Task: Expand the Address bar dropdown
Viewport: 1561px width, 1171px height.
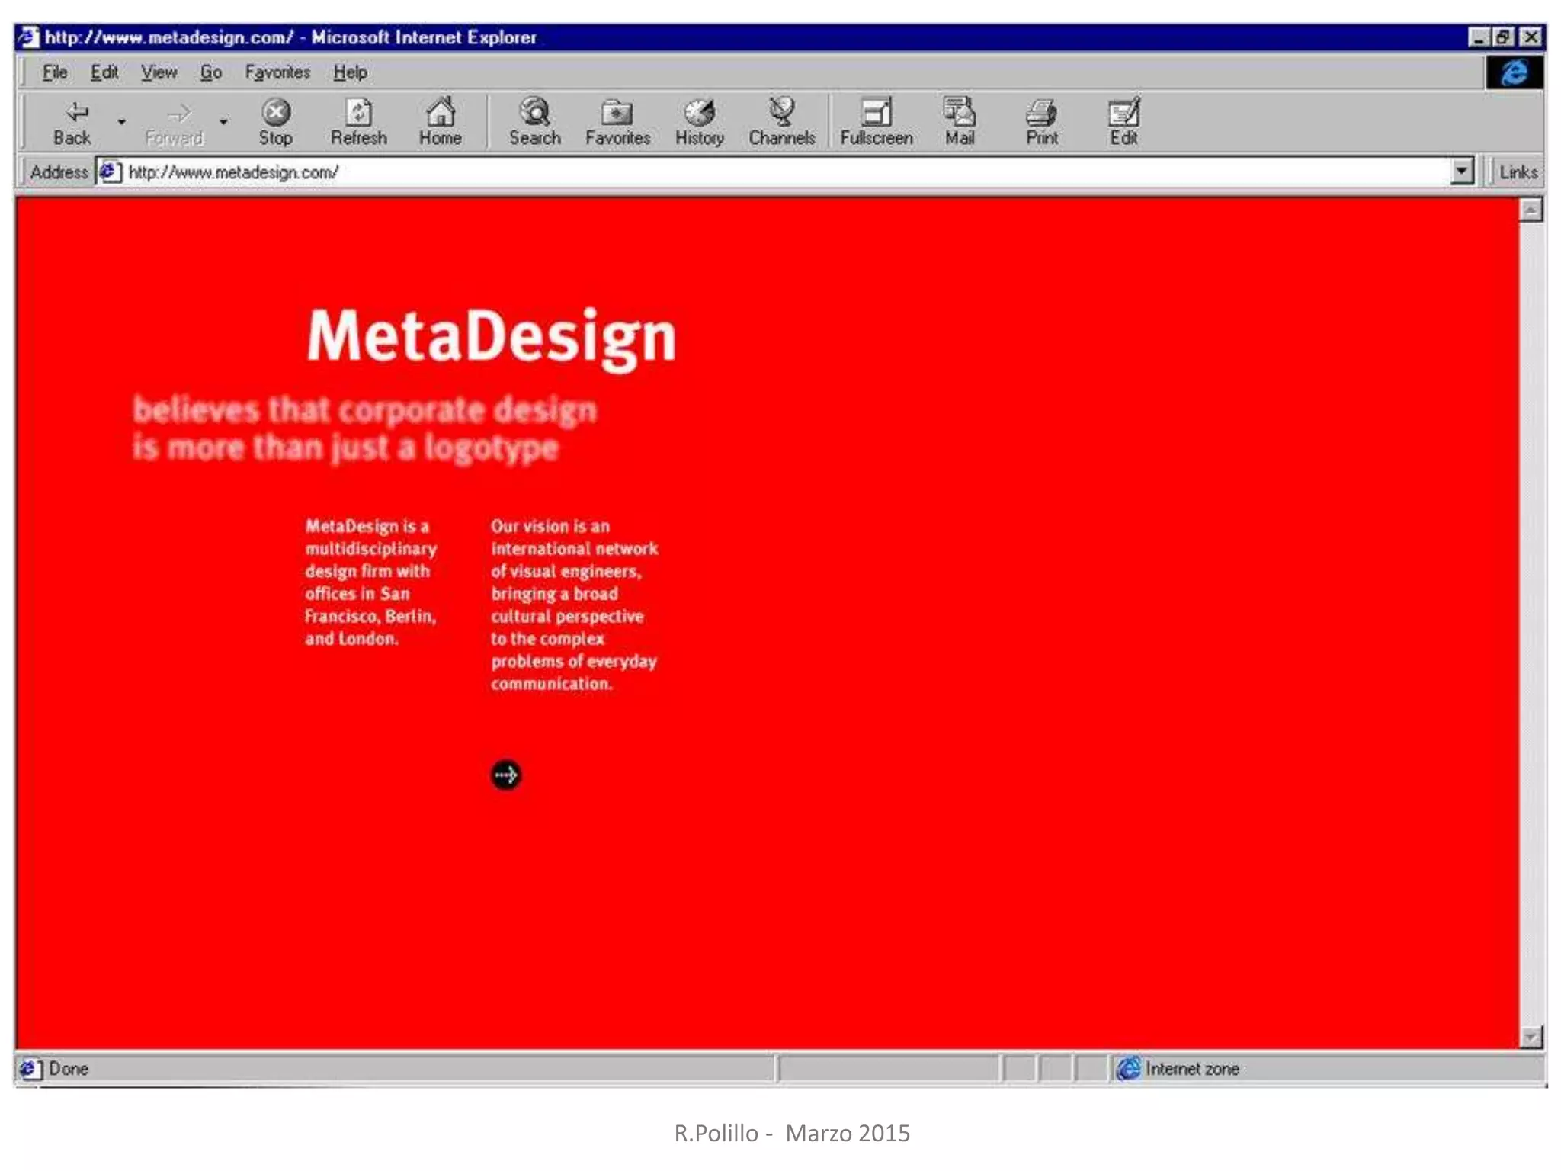Action: click(x=1461, y=172)
